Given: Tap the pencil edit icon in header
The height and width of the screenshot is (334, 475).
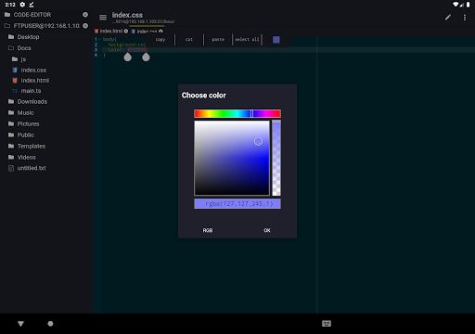Looking at the screenshot, I should point(448,18).
